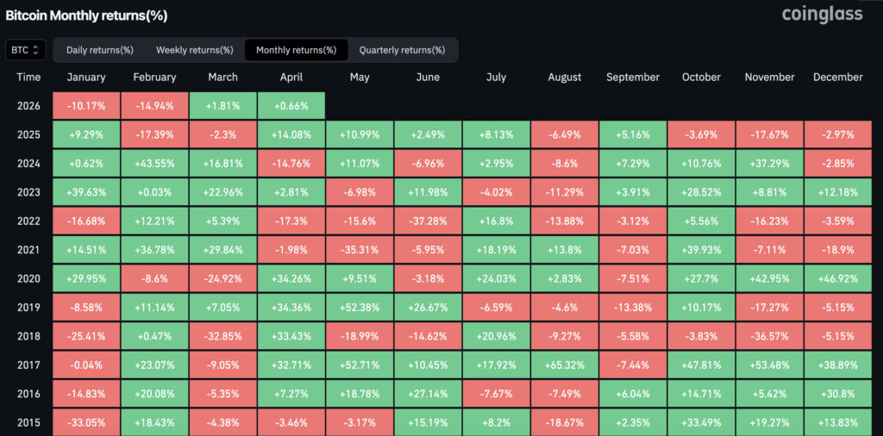Click the December column header
883x436 pixels.
837,78
